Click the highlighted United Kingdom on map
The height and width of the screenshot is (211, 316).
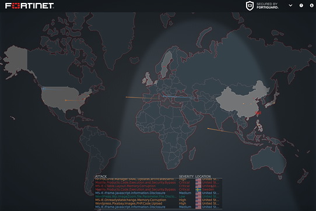pyautogui.click(x=149, y=79)
